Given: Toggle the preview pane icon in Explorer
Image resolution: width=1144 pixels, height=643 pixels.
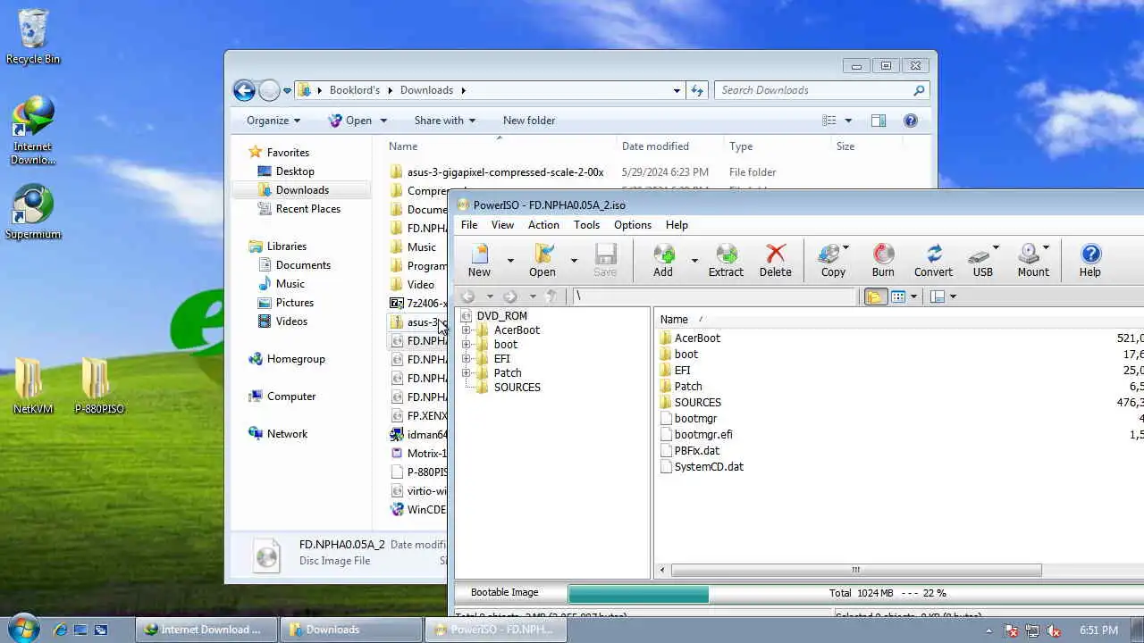Looking at the screenshot, I should pyautogui.click(x=879, y=121).
